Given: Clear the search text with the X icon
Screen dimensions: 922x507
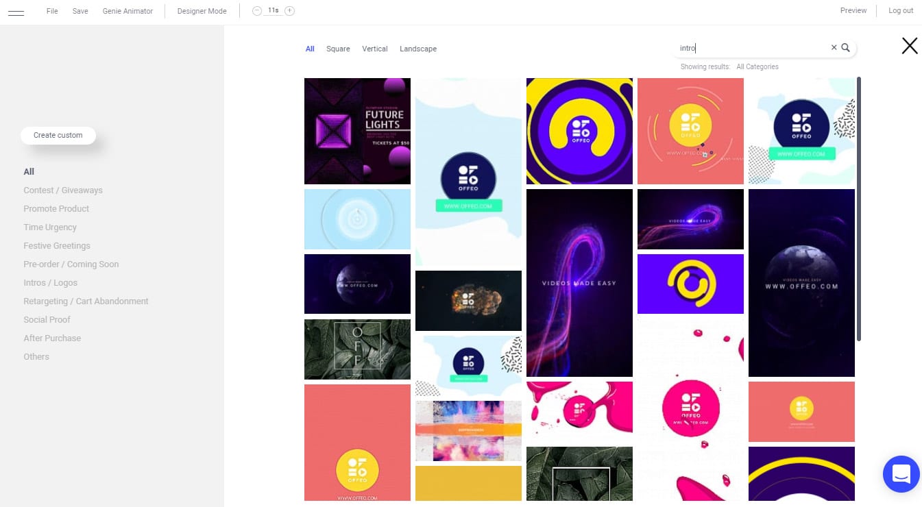Looking at the screenshot, I should (x=834, y=48).
